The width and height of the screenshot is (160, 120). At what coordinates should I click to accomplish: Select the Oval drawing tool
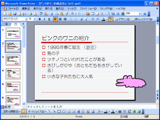pos(64,111)
